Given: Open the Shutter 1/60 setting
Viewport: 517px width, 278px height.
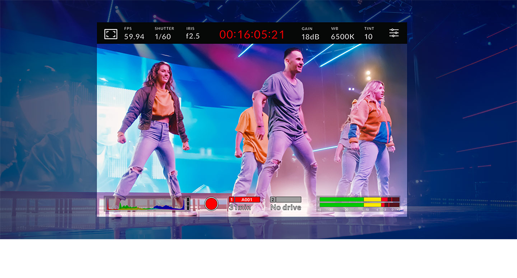Looking at the screenshot, I should (x=164, y=34).
